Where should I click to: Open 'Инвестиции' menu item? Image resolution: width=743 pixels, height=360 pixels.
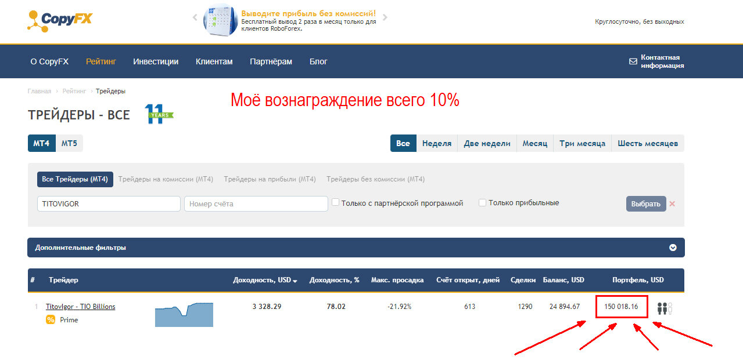(x=156, y=61)
